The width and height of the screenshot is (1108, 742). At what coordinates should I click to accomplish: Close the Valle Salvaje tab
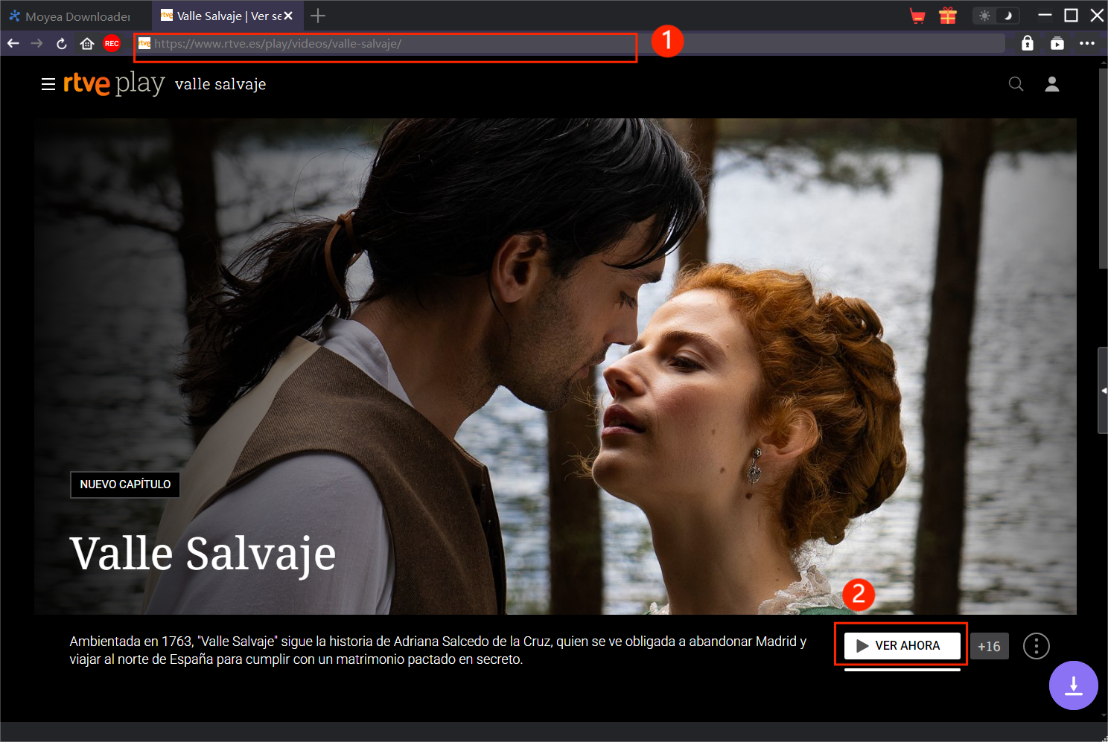point(288,16)
